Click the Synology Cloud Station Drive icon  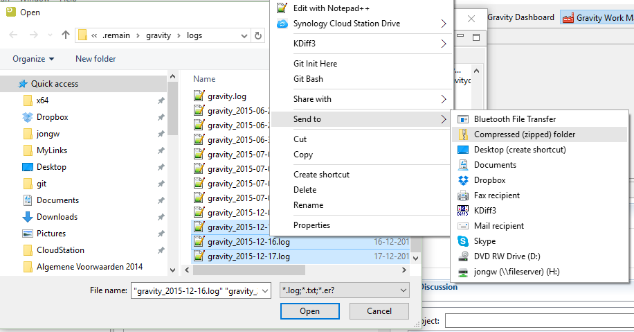click(282, 24)
